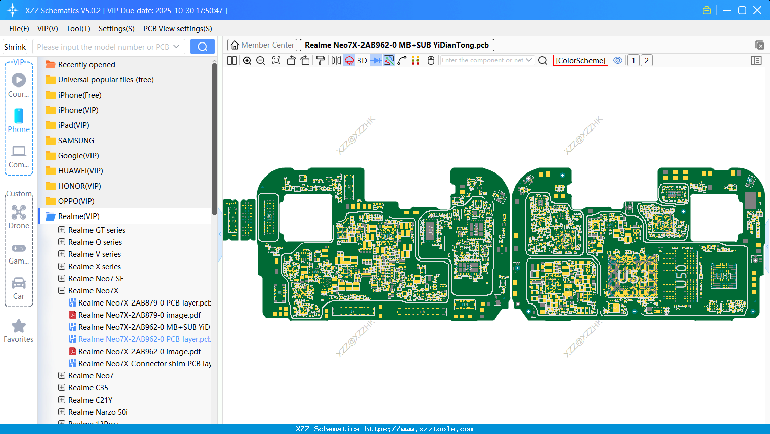This screenshot has height=434, width=770.
Task: Expand the Realme GT series node
Action: point(62,230)
